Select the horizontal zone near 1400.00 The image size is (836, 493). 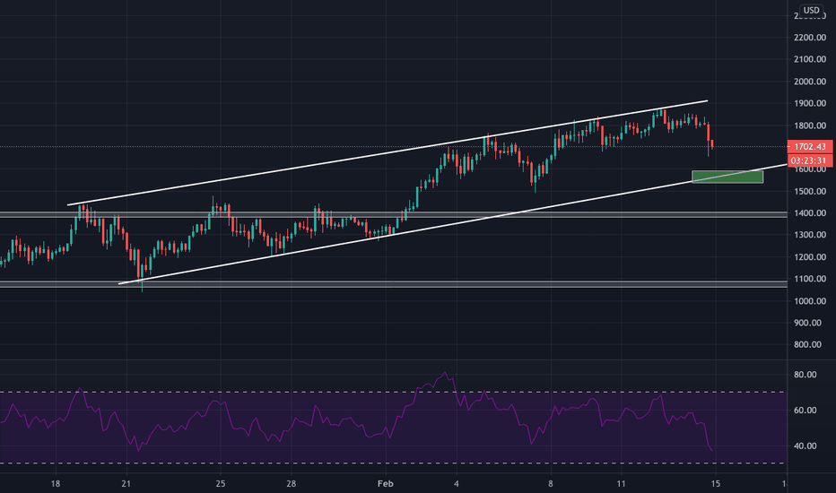(394, 214)
